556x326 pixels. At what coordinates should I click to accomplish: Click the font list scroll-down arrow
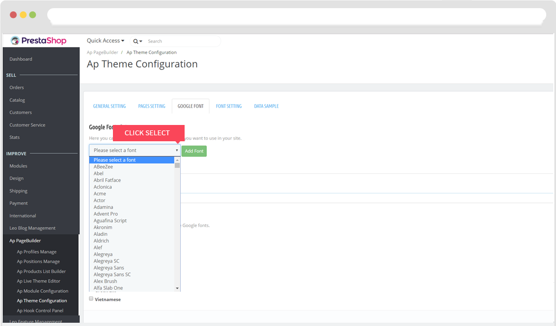[x=178, y=289]
